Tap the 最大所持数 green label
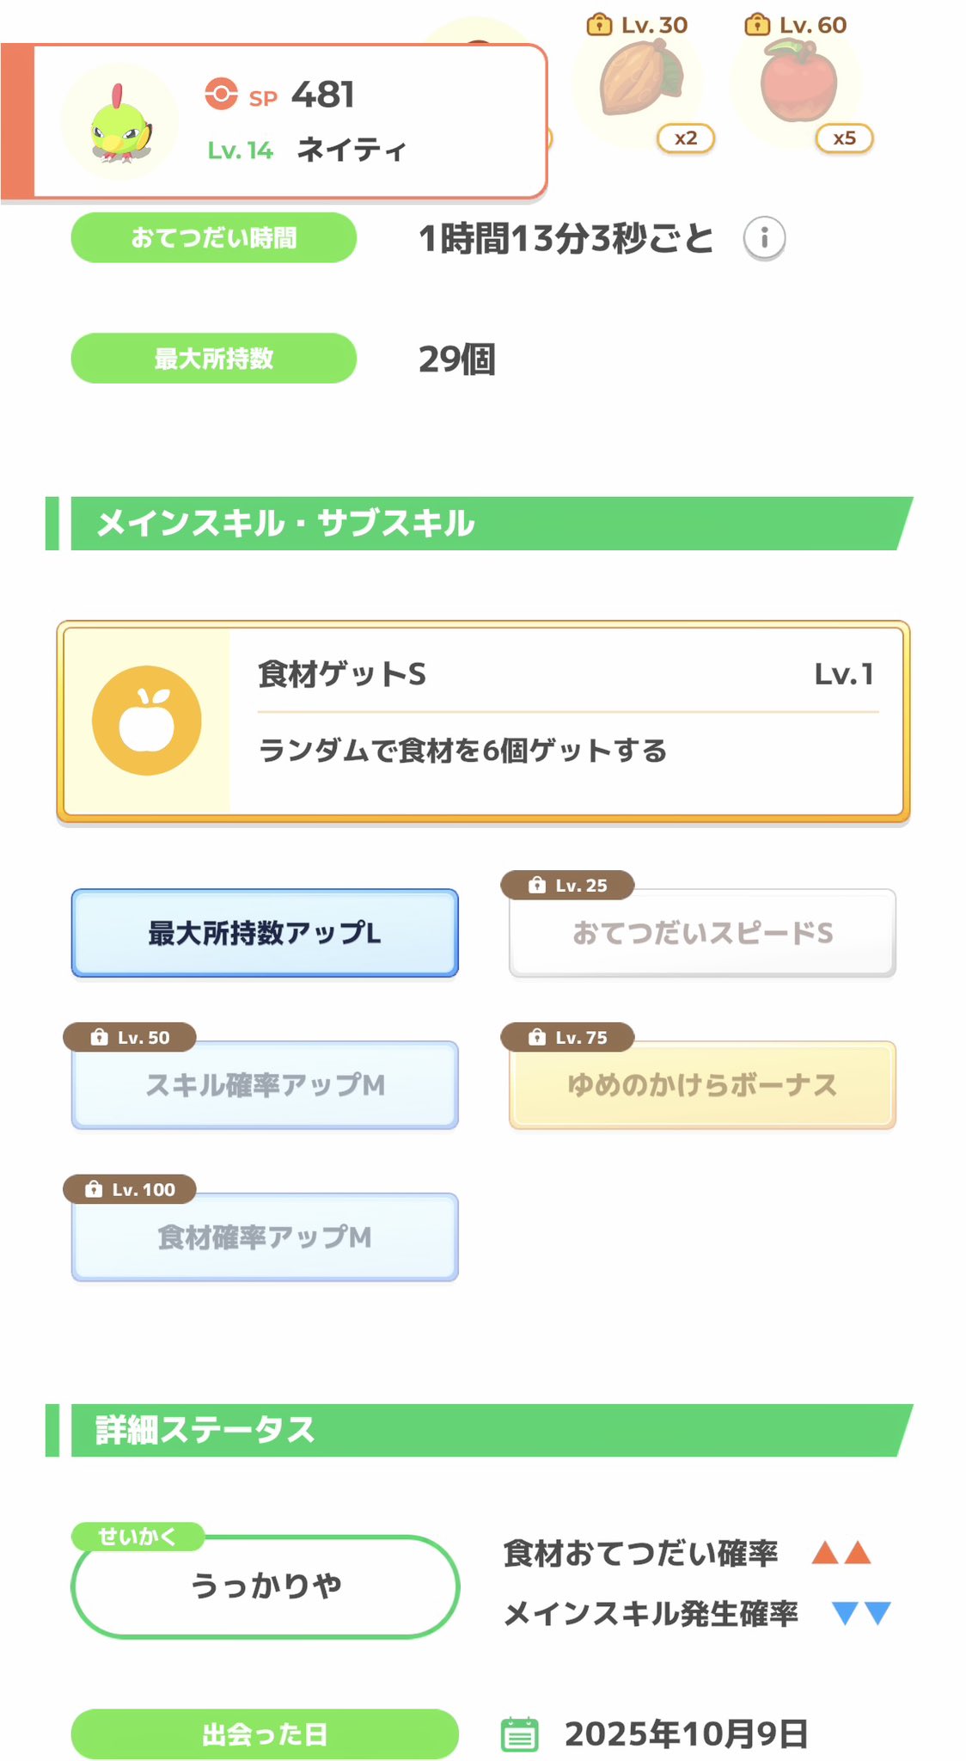The image size is (966, 1761). coord(213,359)
